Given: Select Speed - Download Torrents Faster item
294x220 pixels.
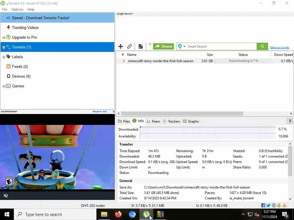Looking at the screenshot, I should coord(57,18).
